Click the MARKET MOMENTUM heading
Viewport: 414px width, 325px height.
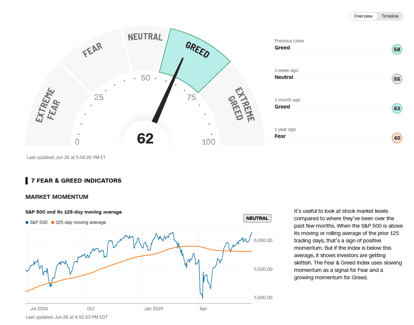pos(57,197)
